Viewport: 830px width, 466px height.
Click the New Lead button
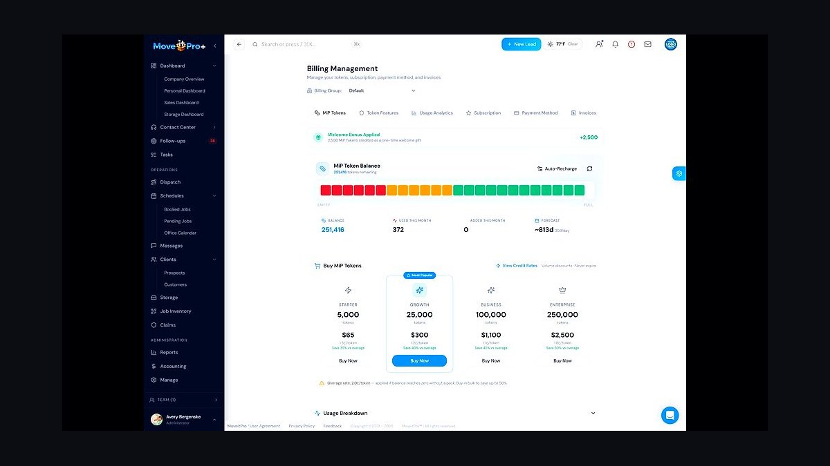pos(522,44)
